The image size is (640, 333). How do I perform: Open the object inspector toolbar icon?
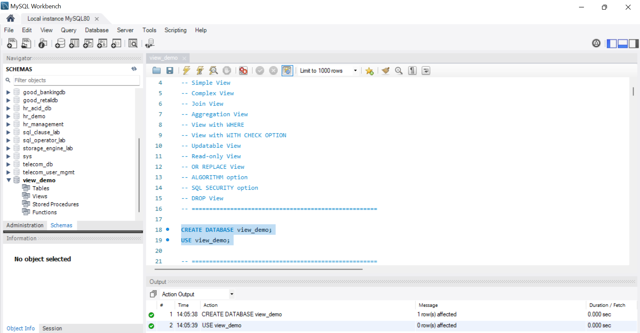click(x=43, y=43)
